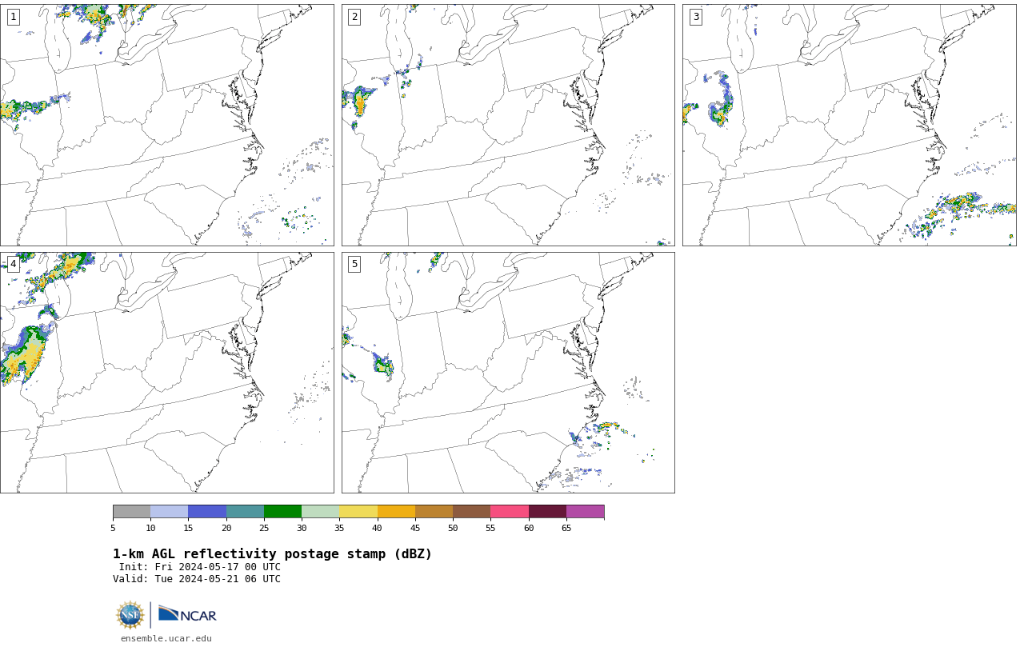Open ensemble member 5 reflectivity map
This screenshot has height=647, width=1024.
point(508,373)
